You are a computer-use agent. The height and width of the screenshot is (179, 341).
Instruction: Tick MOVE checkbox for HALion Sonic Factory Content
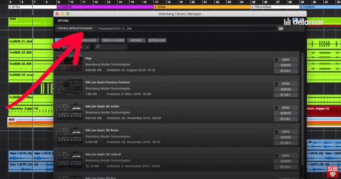point(276,84)
